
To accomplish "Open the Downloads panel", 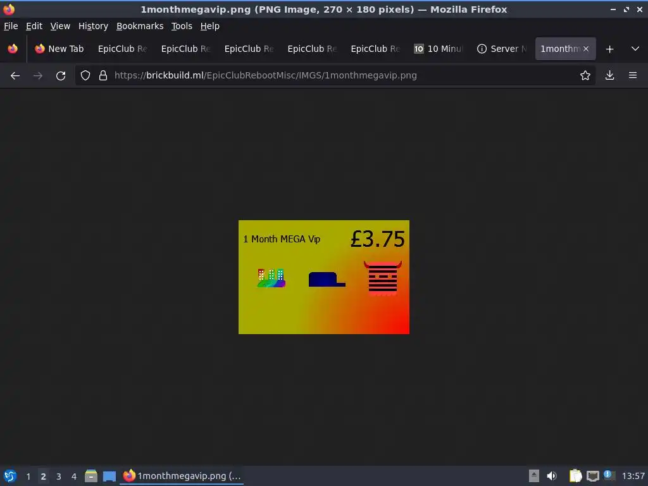I will (x=609, y=75).
